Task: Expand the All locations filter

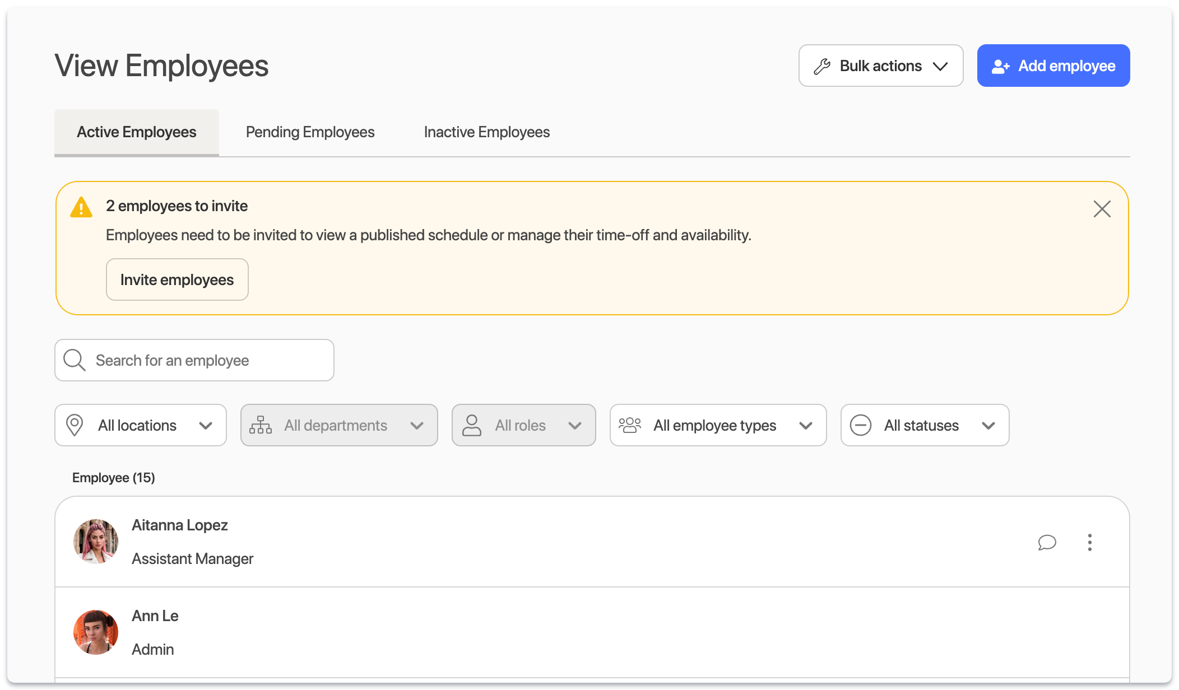Action: click(140, 425)
